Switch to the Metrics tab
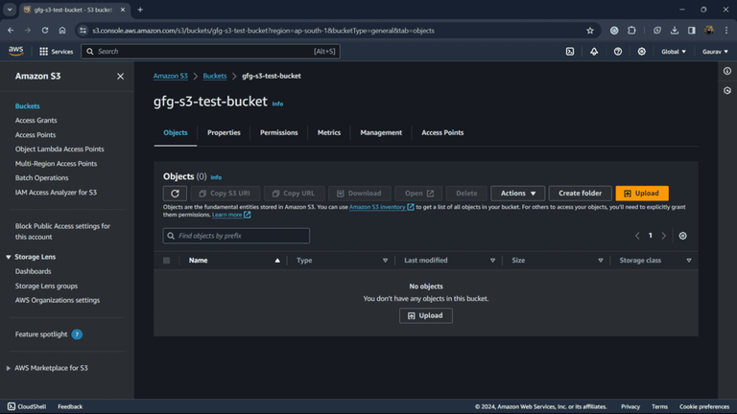The height and width of the screenshot is (414, 737). (x=329, y=133)
